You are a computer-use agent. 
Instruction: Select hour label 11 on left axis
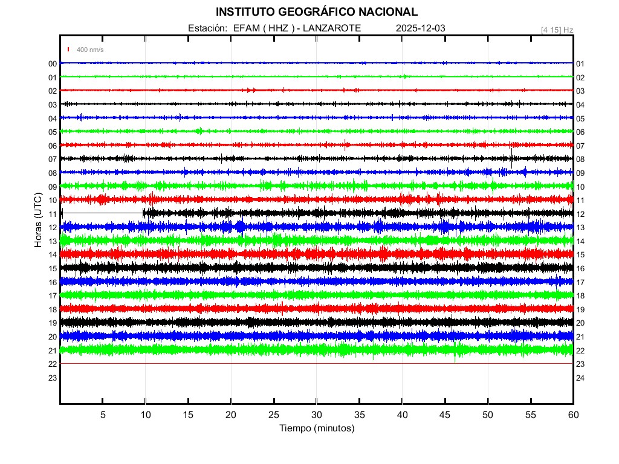coord(53,214)
